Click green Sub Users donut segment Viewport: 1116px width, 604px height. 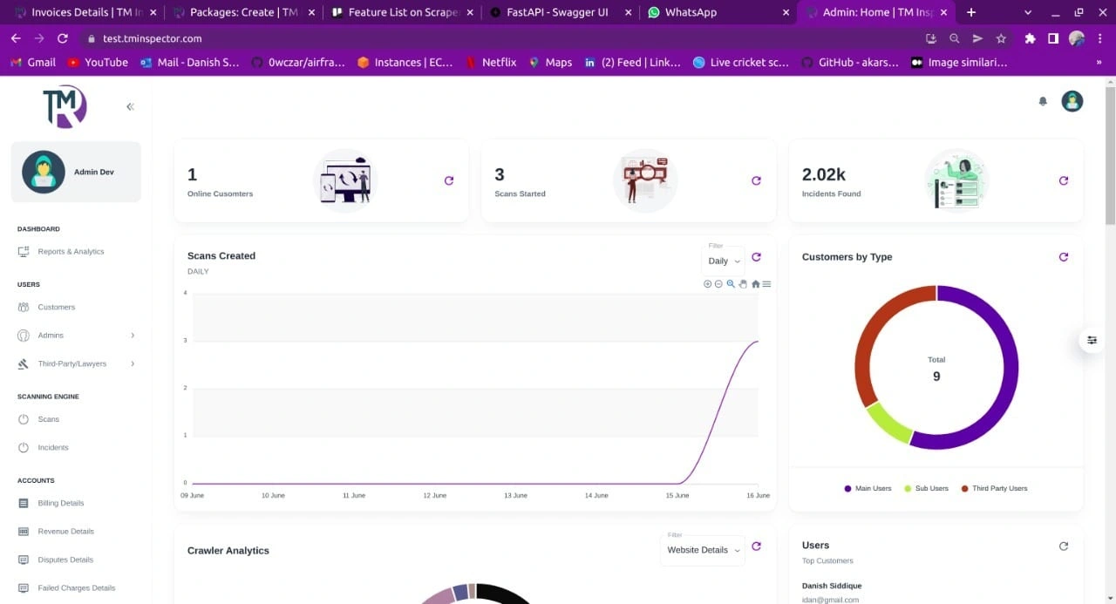[889, 422]
